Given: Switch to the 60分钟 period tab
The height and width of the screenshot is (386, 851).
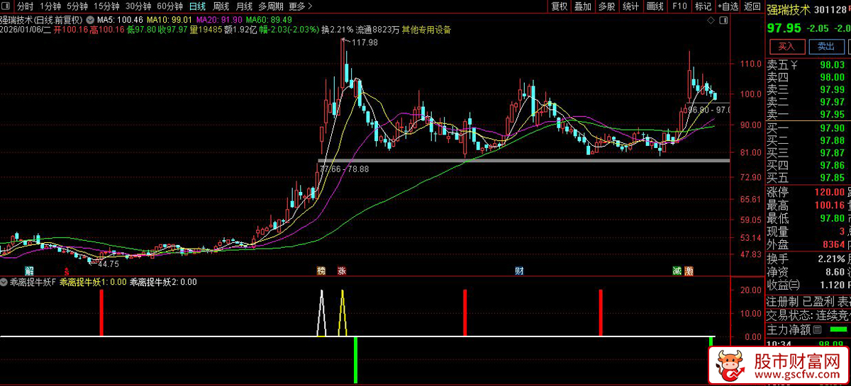Looking at the screenshot, I should tap(169, 6).
